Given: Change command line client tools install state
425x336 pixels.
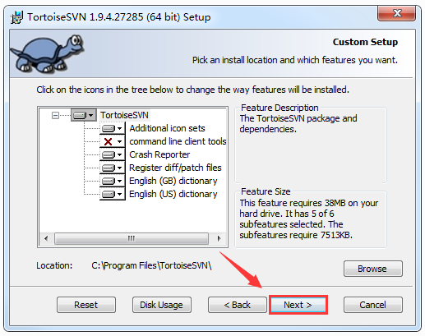Looking at the screenshot, I should (112, 141).
